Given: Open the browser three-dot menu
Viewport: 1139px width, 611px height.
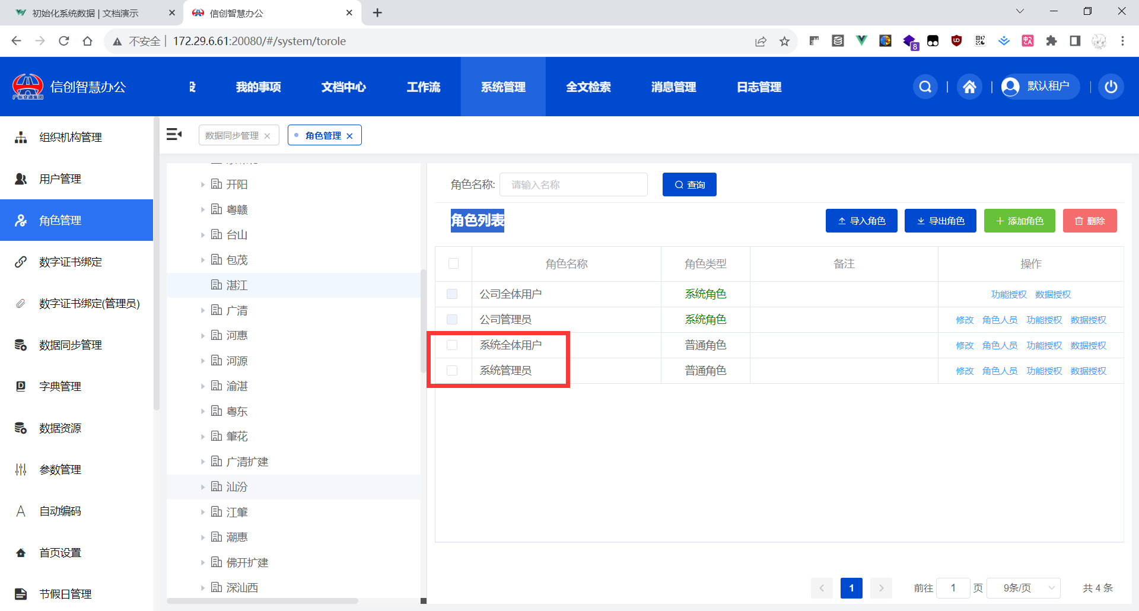Looking at the screenshot, I should coord(1122,41).
